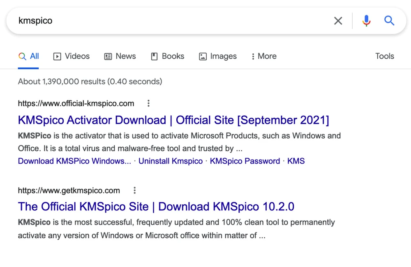Open the KMSpico Password sitelink
This screenshot has width=411, height=267.
click(245, 161)
